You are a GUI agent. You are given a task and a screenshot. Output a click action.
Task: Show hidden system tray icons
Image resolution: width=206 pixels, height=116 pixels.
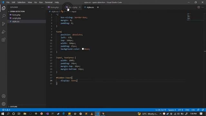[x=160, y=114]
